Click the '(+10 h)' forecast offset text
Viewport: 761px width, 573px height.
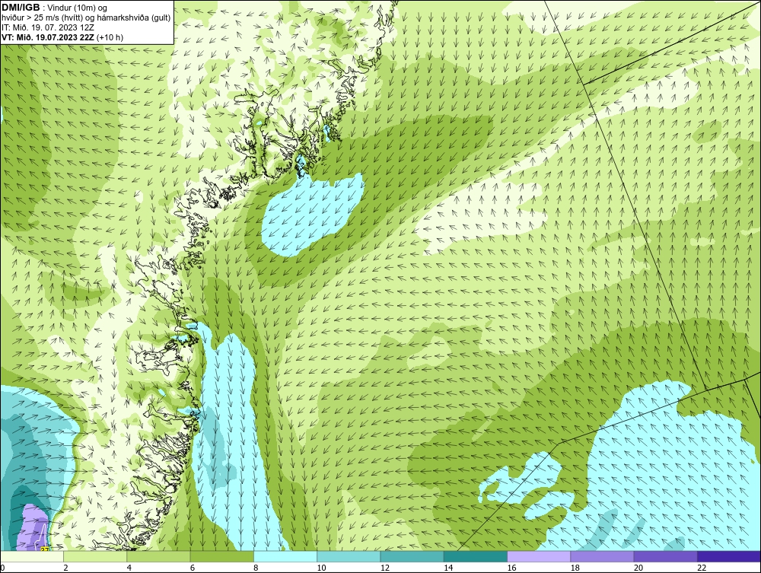tap(110, 37)
